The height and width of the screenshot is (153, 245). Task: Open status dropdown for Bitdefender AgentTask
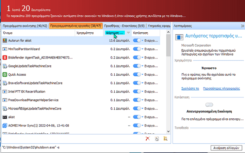click(142, 57)
